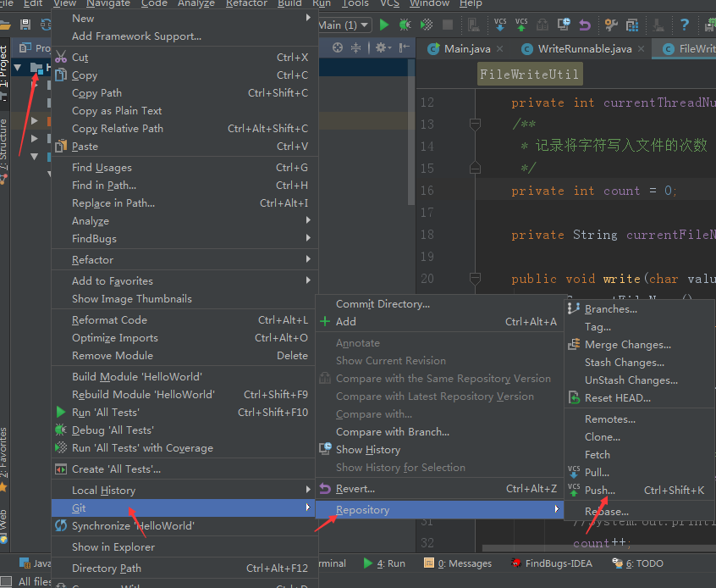Click the editor horizontal scrollbar
716x588 pixels.
coord(598,548)
